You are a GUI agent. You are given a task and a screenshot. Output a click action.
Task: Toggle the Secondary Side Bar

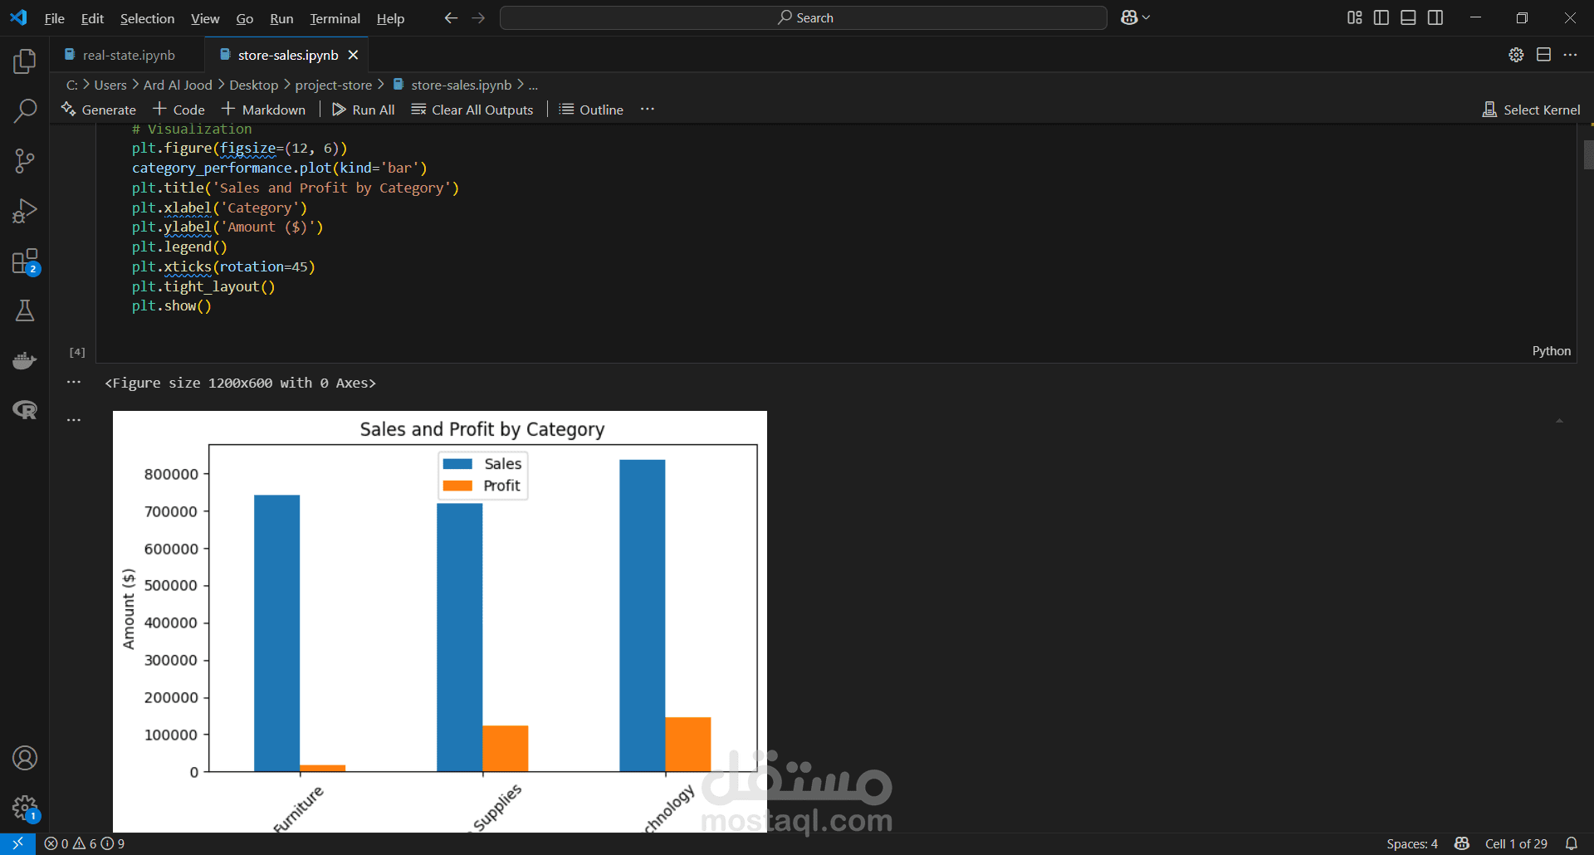[x=1435, y=17]
